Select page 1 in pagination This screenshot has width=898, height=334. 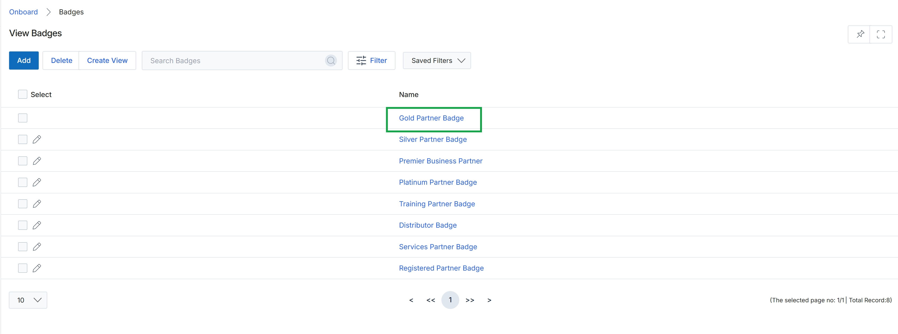click(x=450, y=300)
